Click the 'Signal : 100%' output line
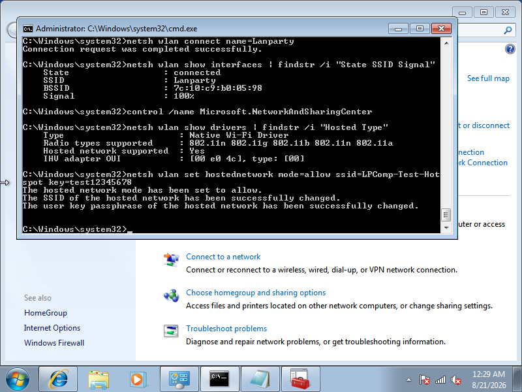Image resolution: width=522 pixels, height=392 pixels. click(x=119, y=96)
